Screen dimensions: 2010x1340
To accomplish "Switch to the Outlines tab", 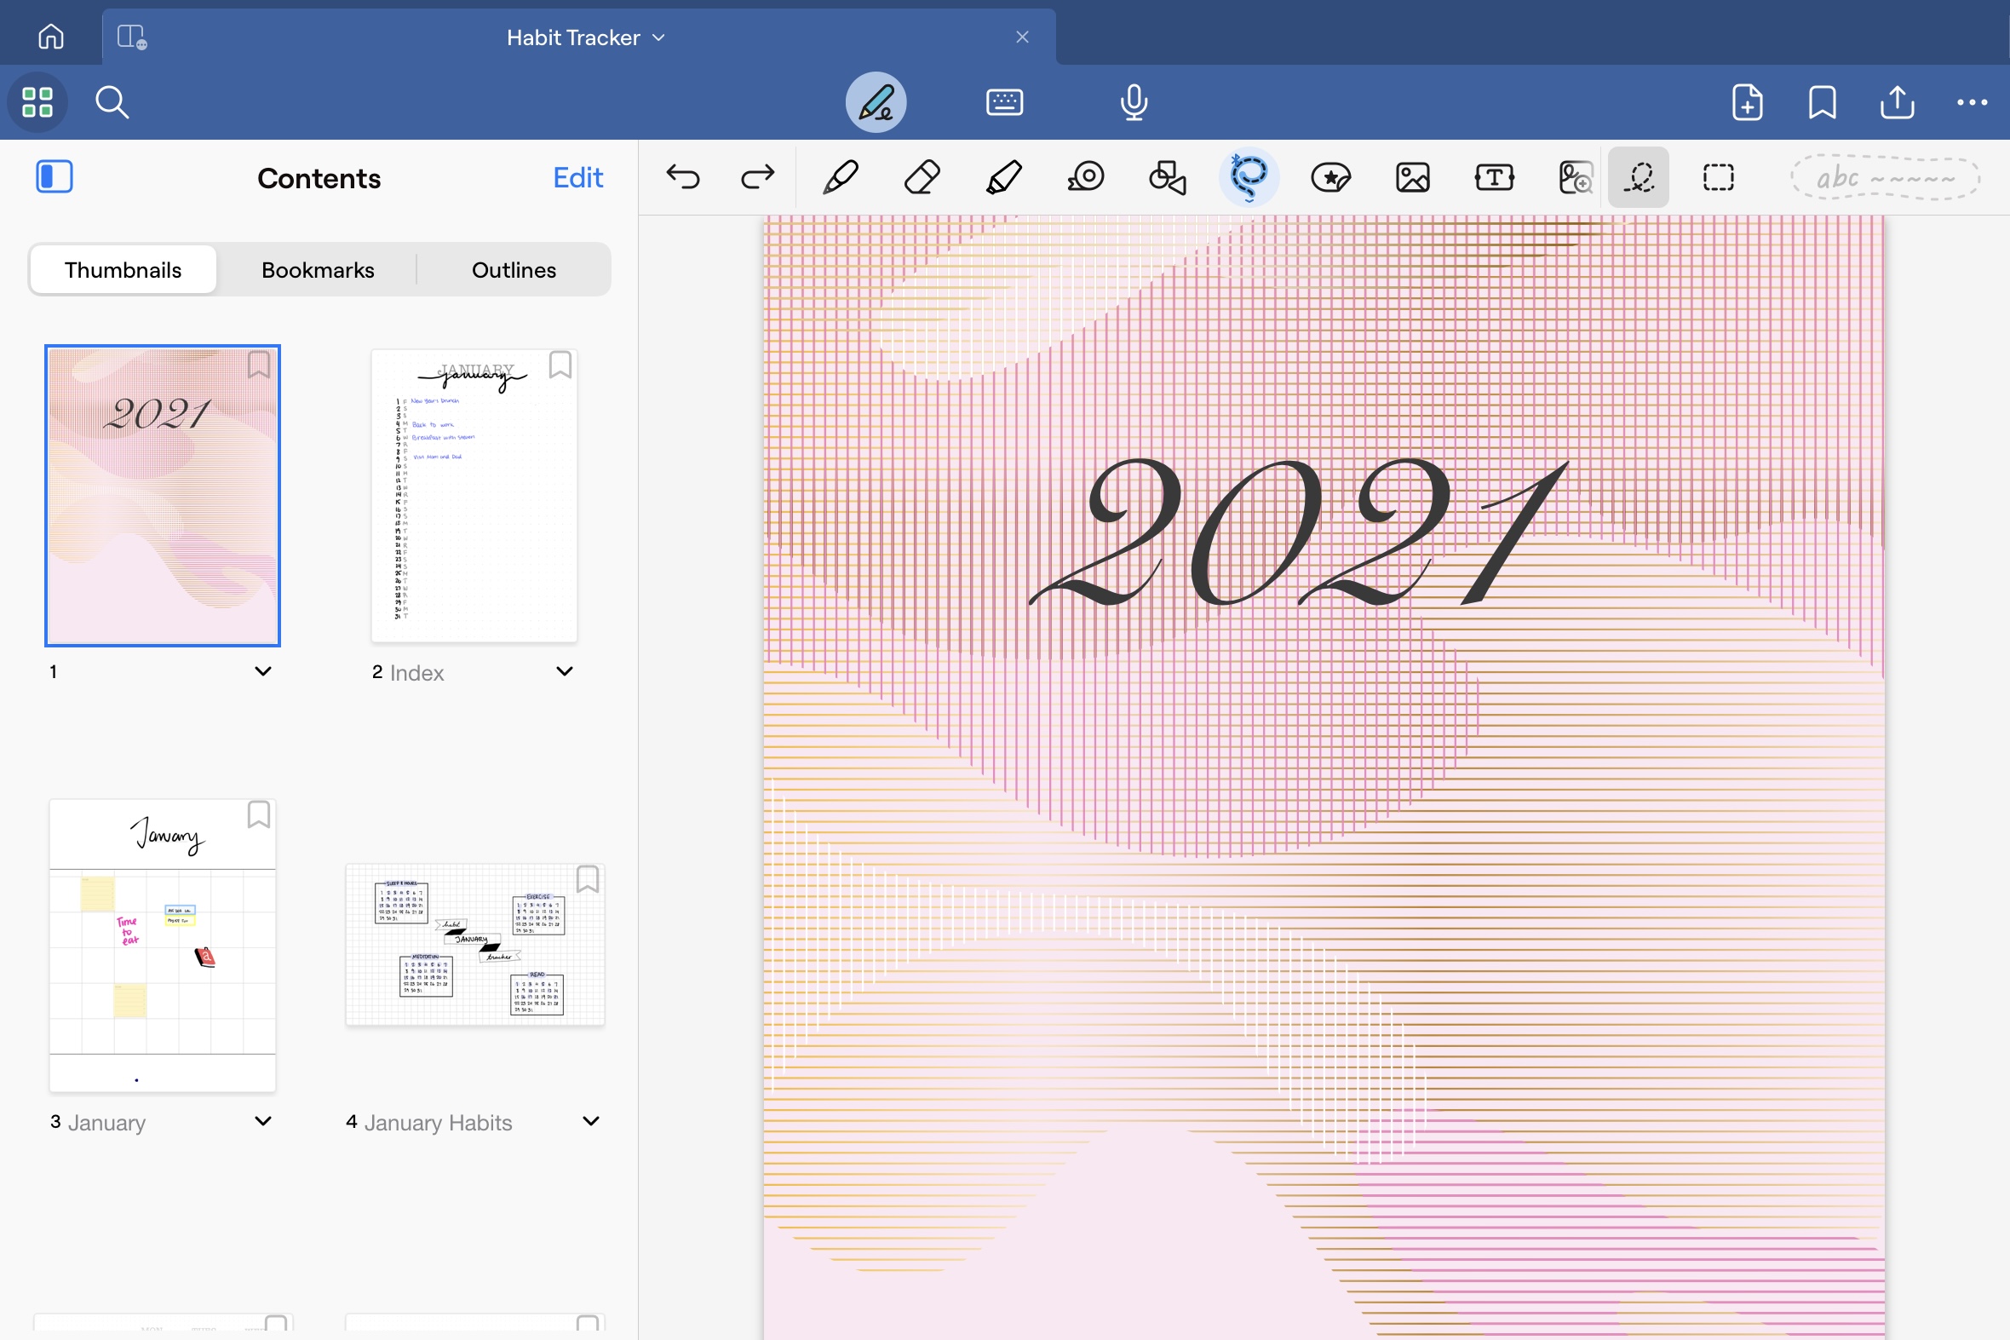I will (514, 270).
